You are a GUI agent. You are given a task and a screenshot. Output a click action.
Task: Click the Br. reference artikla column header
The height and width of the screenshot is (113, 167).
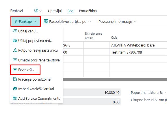tap(93, 36)
